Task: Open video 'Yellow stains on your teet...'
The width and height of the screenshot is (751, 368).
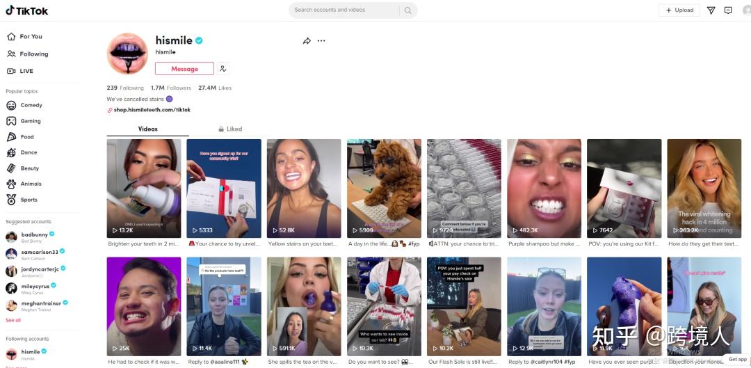Action: coord(304,189)
